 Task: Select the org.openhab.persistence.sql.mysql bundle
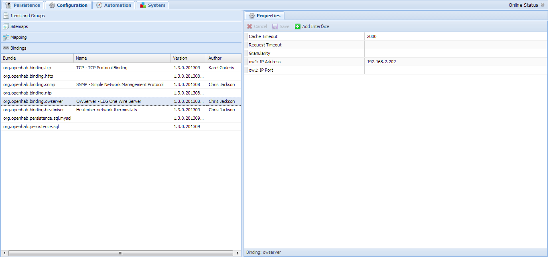37,118
